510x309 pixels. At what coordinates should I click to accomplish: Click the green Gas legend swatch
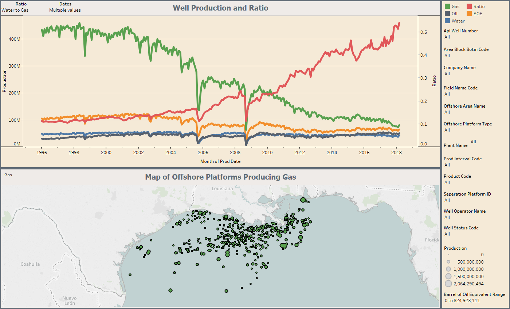[447, 6]
